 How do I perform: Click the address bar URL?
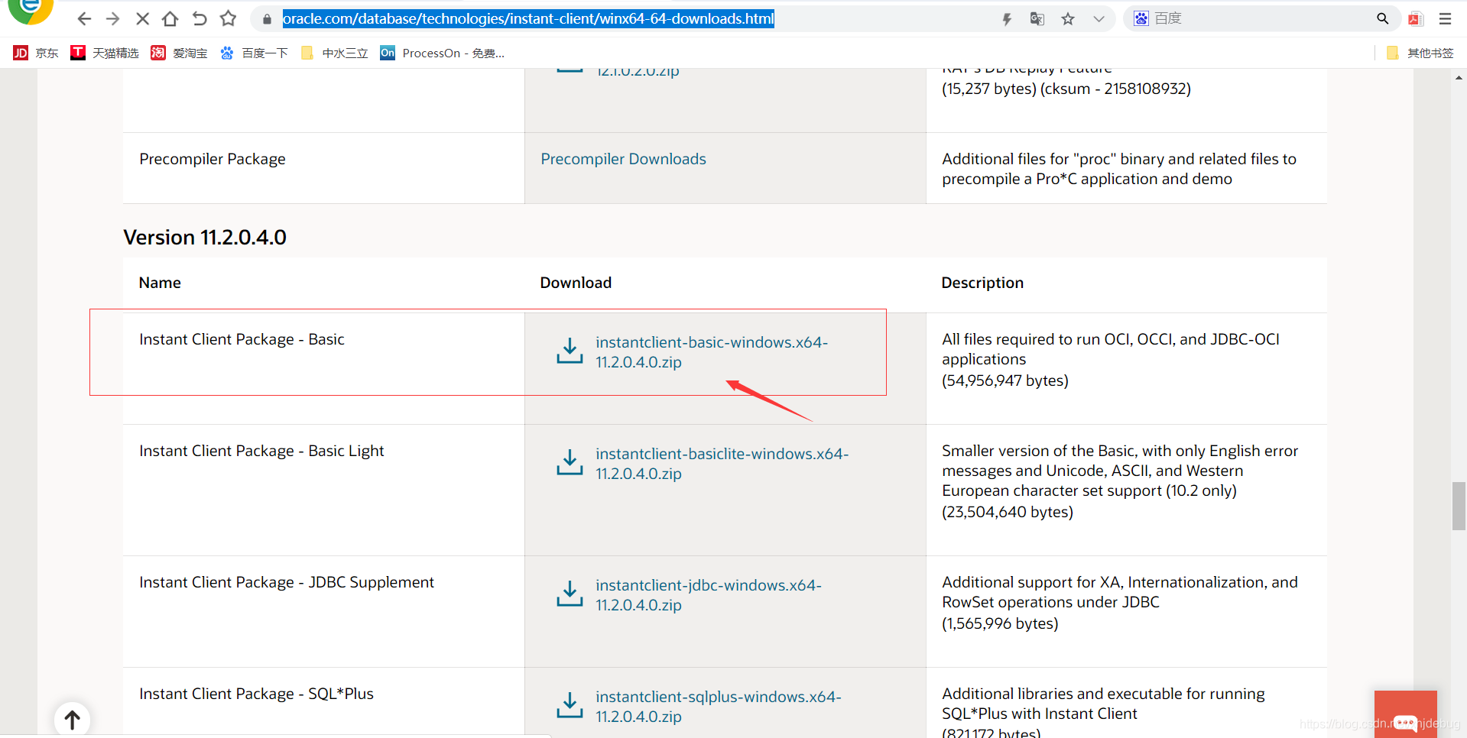click(x=528, y=18)
